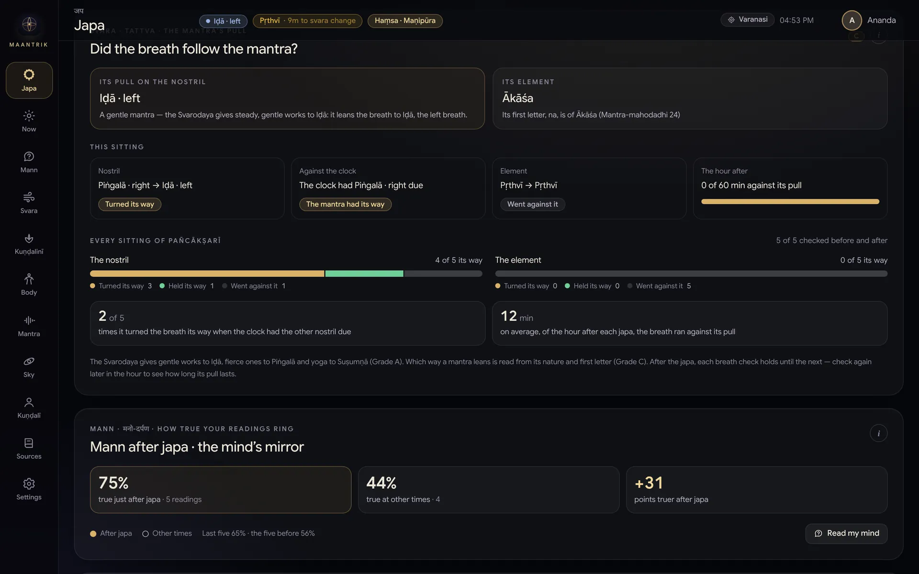The height and width of the screenshot is (574, 919).
Task: Open the Settings gear icon
Action: (29, 484)
